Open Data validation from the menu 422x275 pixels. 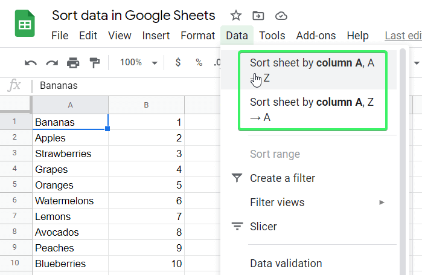pos(286,264)
